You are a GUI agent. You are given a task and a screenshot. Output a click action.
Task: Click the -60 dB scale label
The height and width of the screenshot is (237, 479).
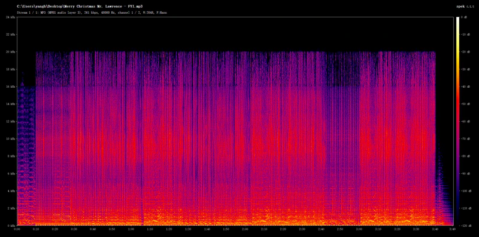point(466,121)
